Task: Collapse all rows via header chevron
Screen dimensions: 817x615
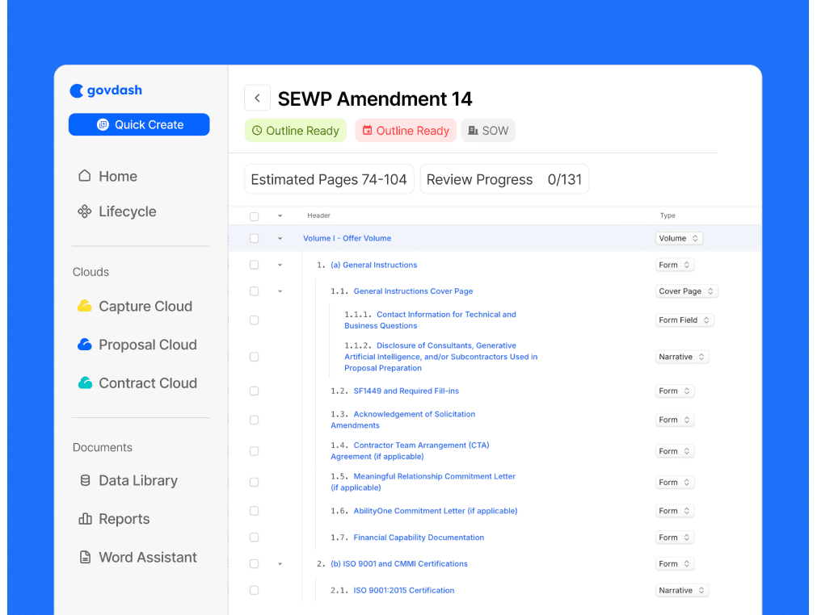Action: click(280, 215)
